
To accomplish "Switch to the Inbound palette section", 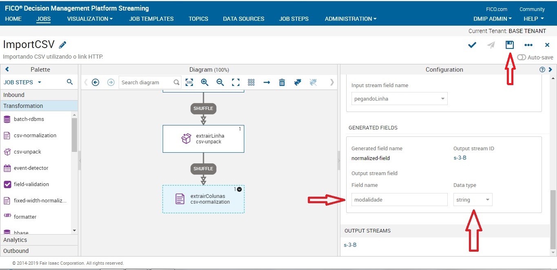I will (x=13, y=94).
